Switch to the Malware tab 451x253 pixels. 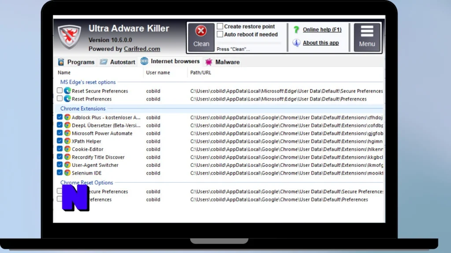pyautogui.click(x=222, y=62)
